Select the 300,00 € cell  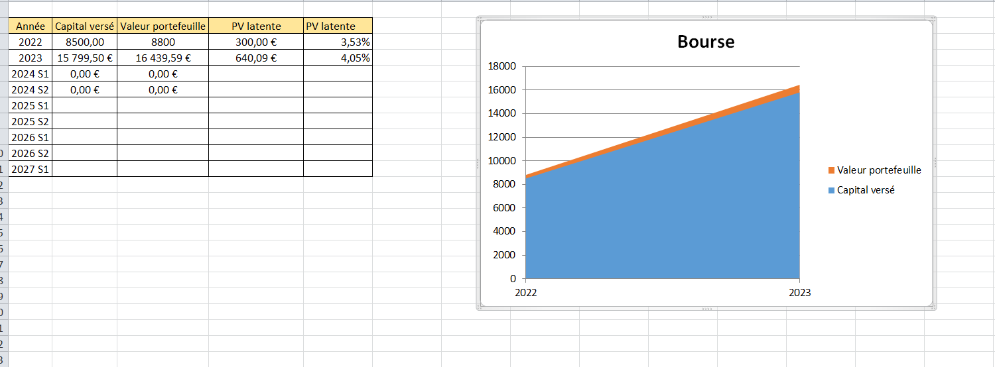pos(256,42)
